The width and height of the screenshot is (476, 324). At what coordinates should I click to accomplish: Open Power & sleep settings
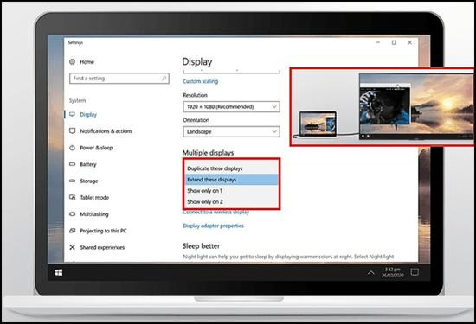click(x=96, y=148)
